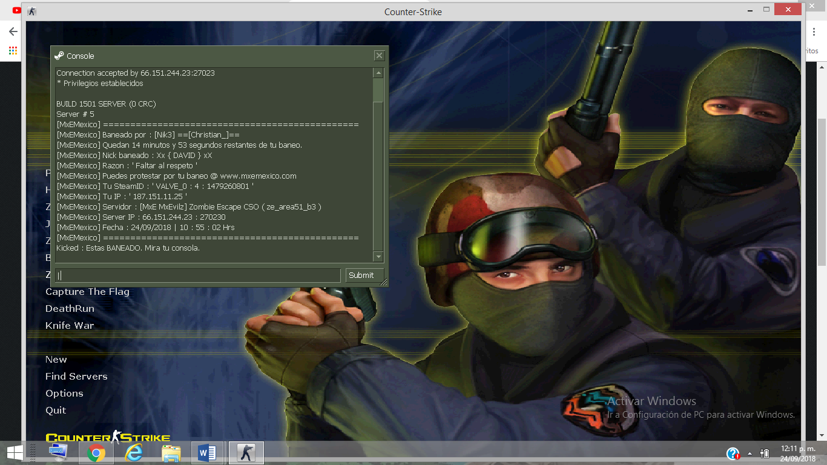The width and height of the screenshot is (827, 465).
Task: Pick Knife War from the game menu
Action: click(x=70, y=326)
